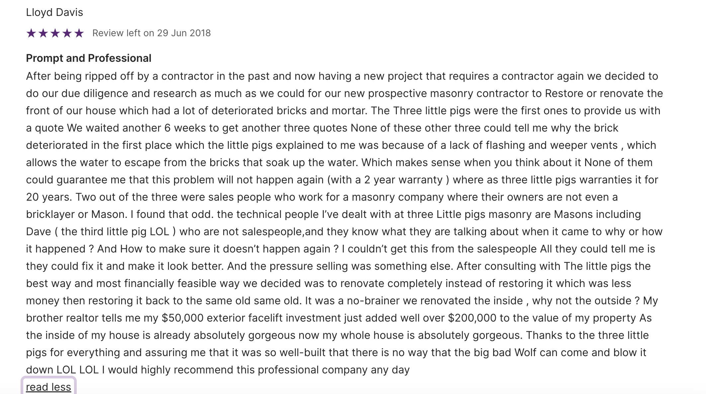
Task: Click the 'Review left on' label
Action: pos(123,33)
